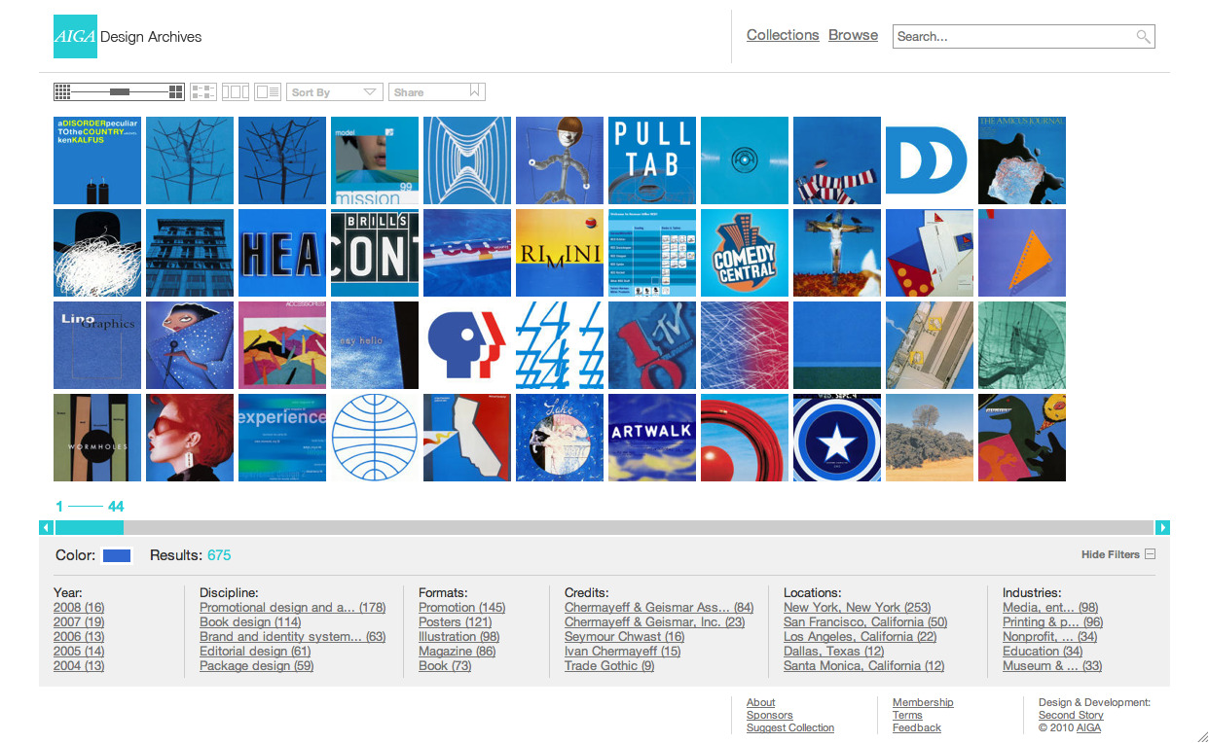
Task: Filter by San Francisco, California (50)
Action: click(865, 622)
